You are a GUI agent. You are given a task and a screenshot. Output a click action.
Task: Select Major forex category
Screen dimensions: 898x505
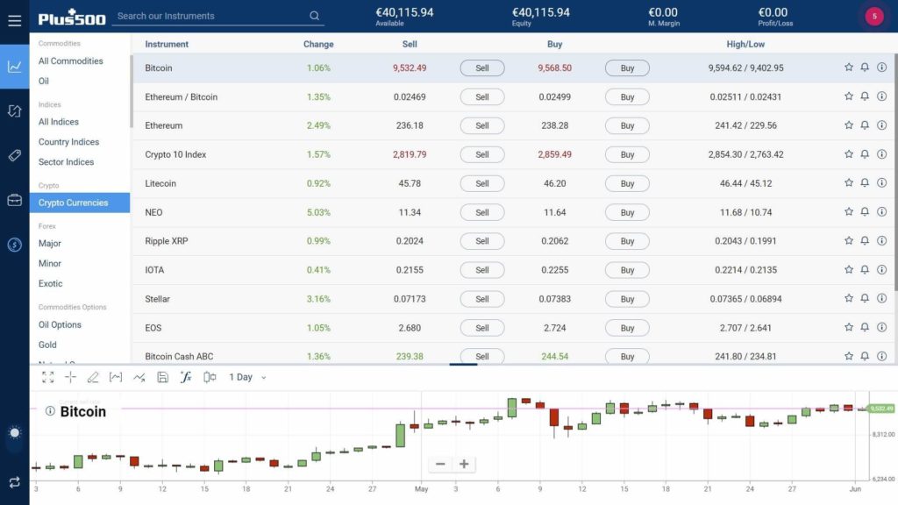point(50,243)
